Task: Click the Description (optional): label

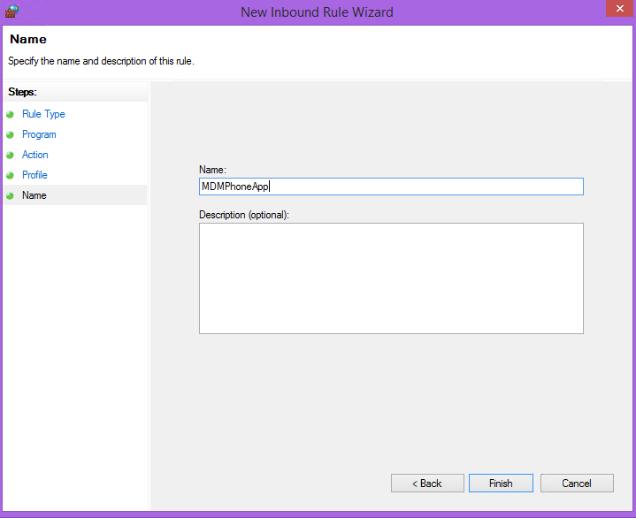Action: tap(244, 215)
